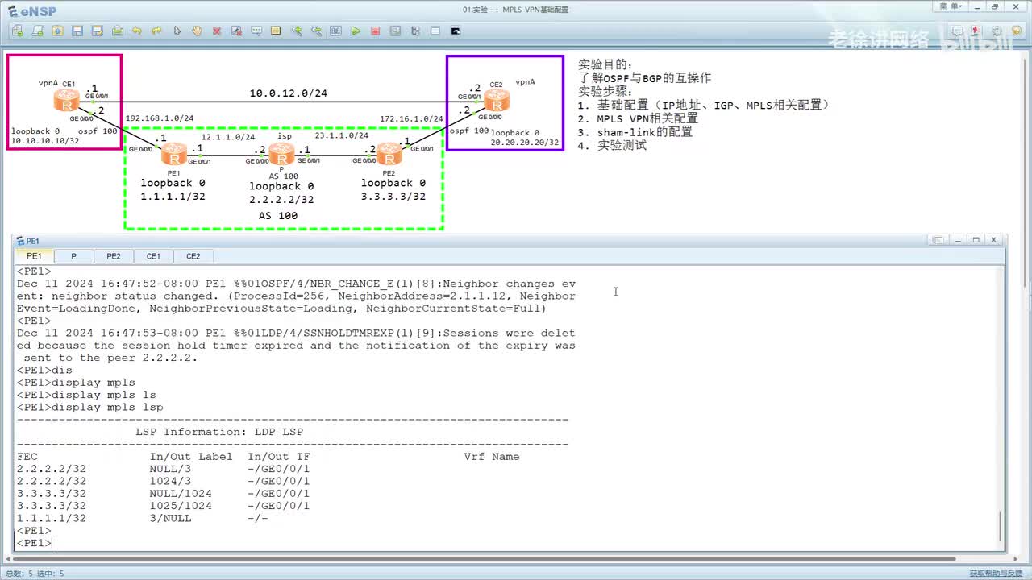This screenshot has height=580, width=1032.
Task: Click the terminal horizontal scrollbar
Action: point(485,558)
